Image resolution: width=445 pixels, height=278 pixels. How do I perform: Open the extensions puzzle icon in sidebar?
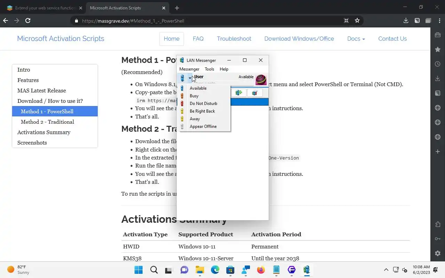click(438, 224)
